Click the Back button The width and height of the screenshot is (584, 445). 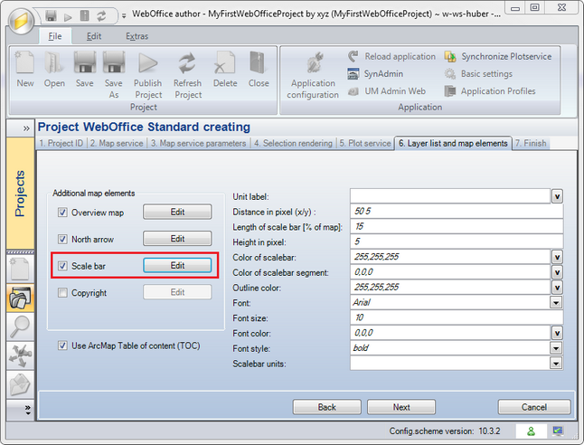pos(327,407)
